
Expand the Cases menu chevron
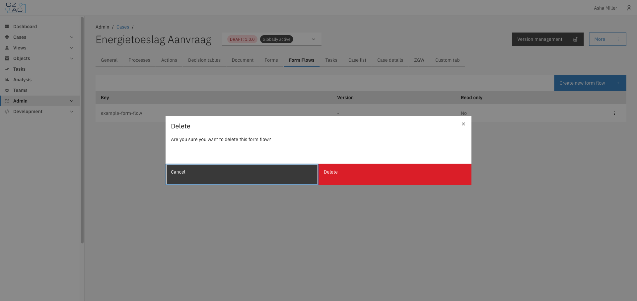[72, 37]
